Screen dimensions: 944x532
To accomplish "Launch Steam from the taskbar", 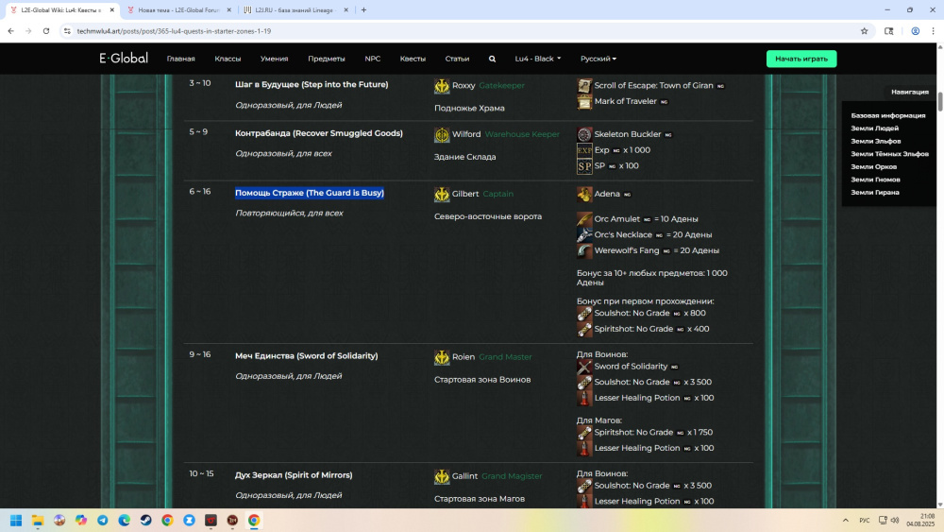I will point(145,520).
